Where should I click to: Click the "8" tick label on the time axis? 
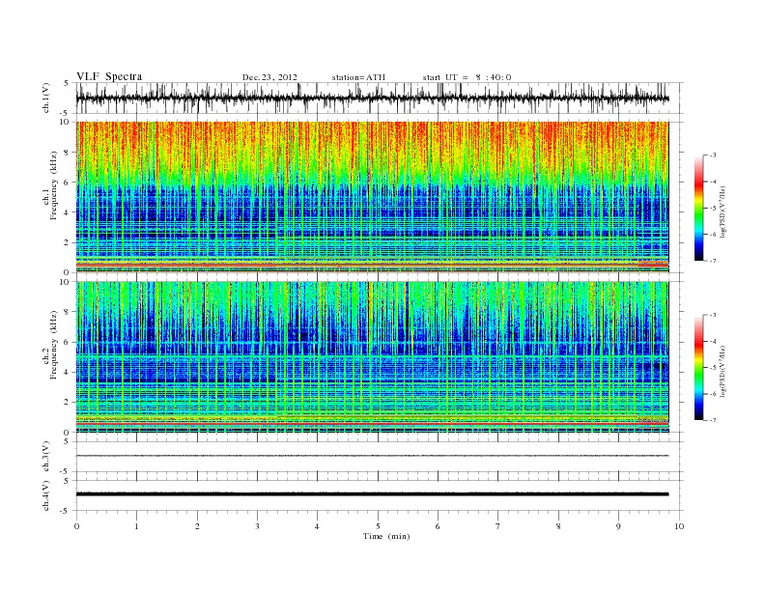tap(558, 526)
